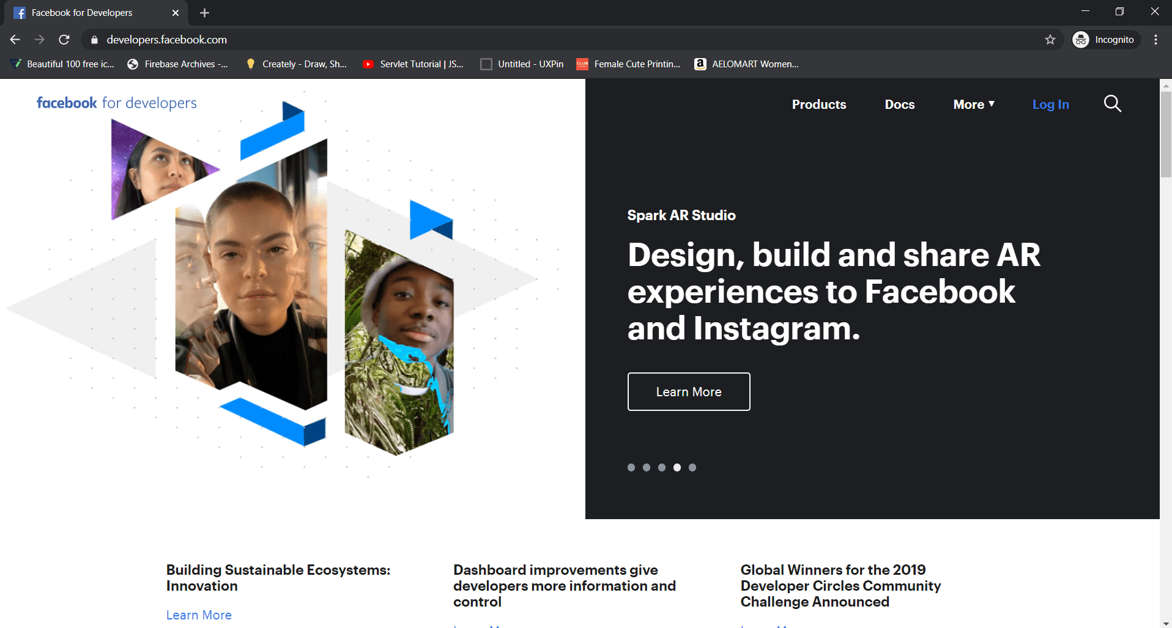Open a new browser tab

click(204, 13)
